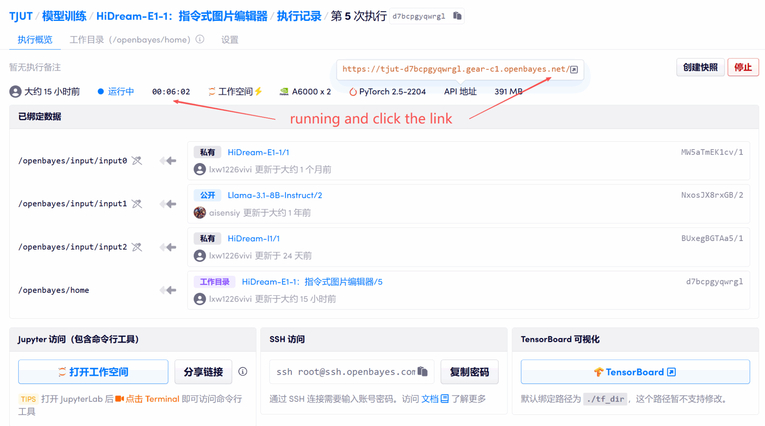This screenshot has width=765, height=426.
Task: Click the user avatar next to 大约 15 小时前
Action: 15,92
